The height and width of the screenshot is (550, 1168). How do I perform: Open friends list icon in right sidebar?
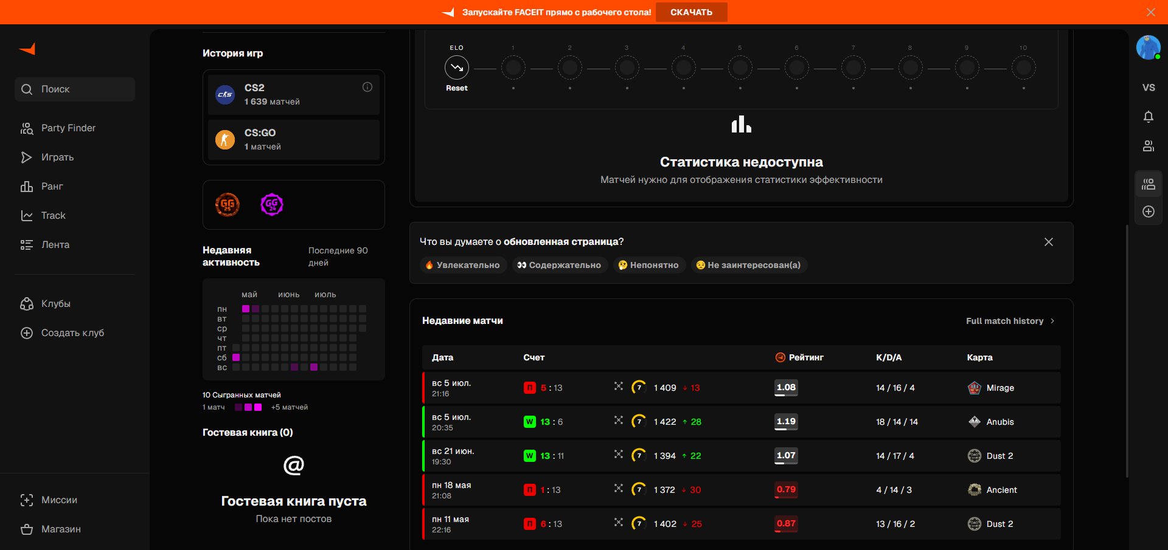point(1149,146)
